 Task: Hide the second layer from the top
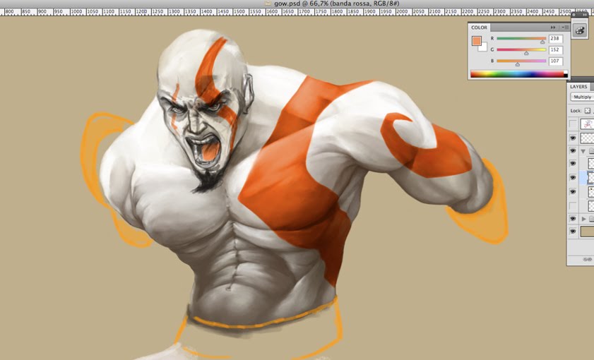click(573, 138)
